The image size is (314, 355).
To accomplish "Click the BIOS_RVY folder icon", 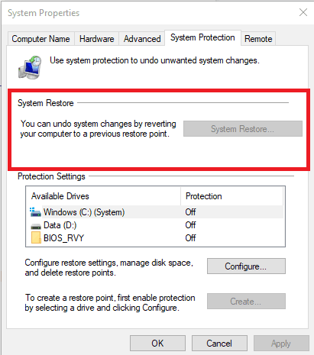I will pos(36,237).
